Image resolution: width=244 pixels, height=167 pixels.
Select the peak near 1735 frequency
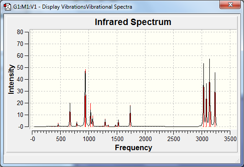tap(130, 116)
